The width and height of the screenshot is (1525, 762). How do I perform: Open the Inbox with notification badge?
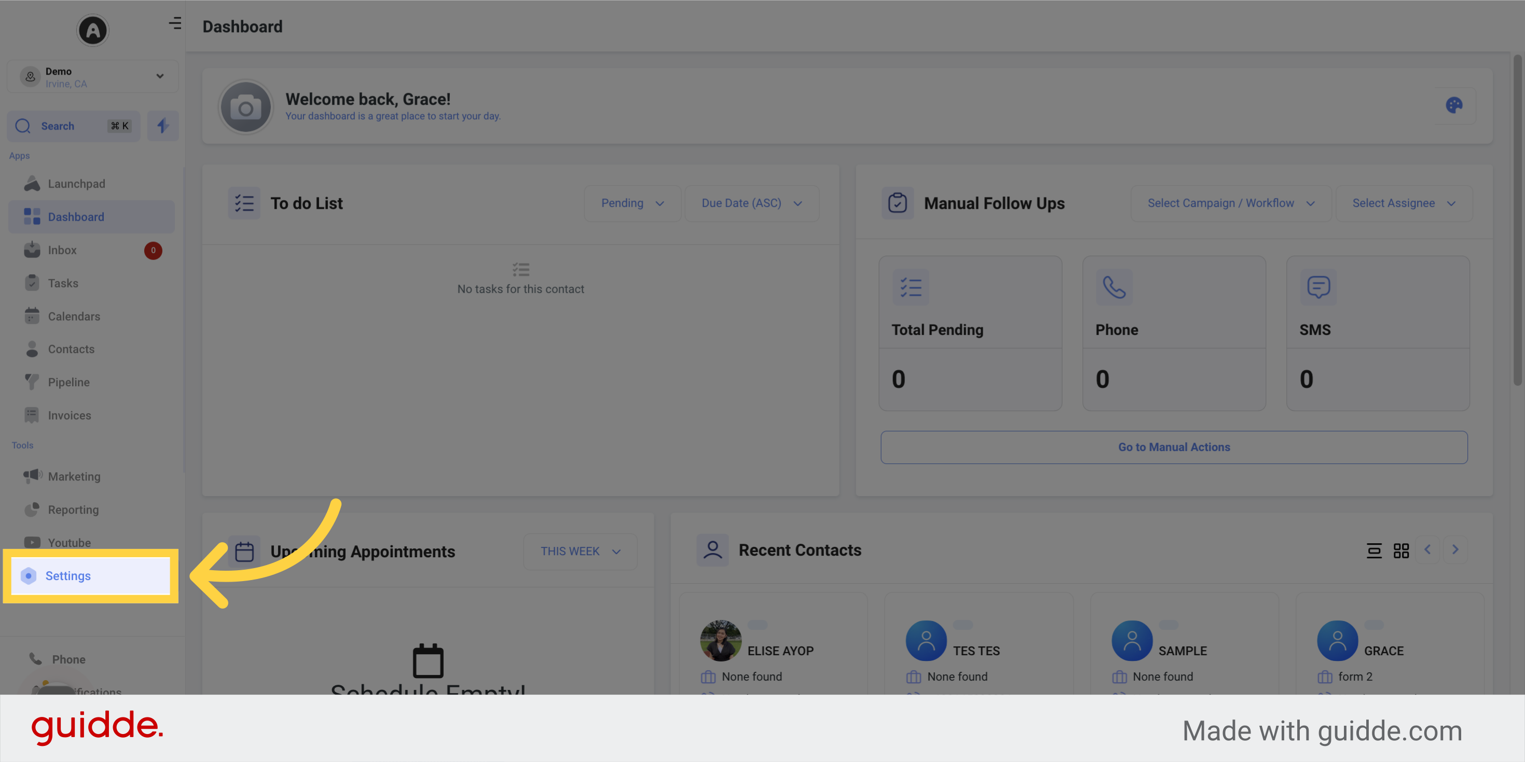[63, 250]
